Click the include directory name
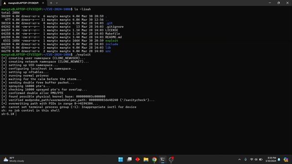This screenshot has height=164, width=292. (112, 44)
